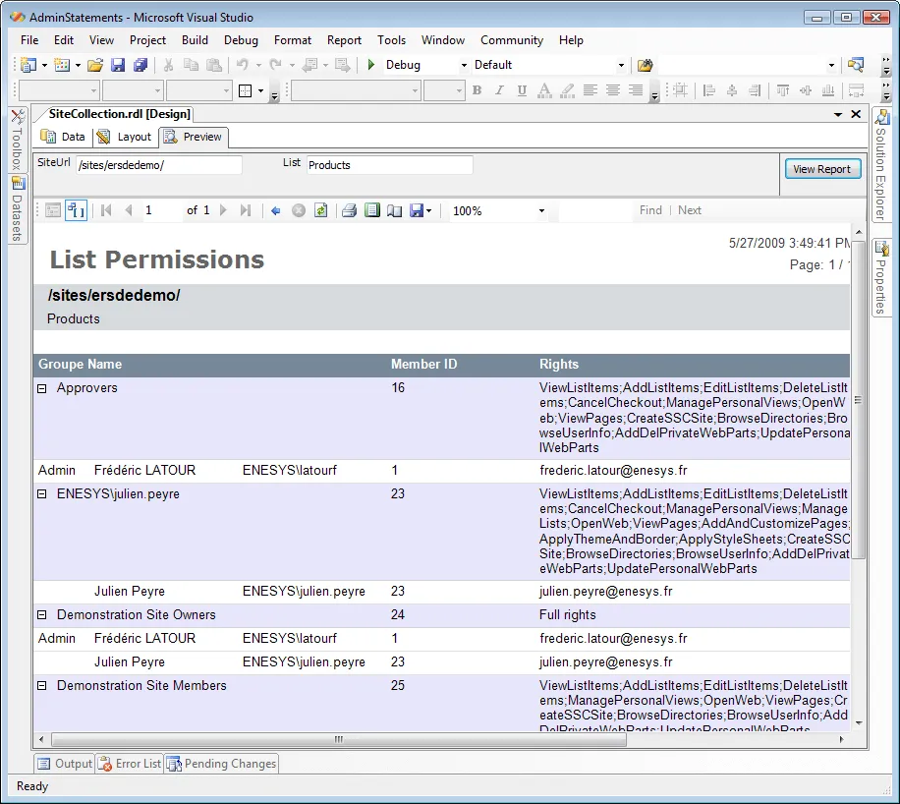
Task: Open the Report menu
Action: point(344,40)
